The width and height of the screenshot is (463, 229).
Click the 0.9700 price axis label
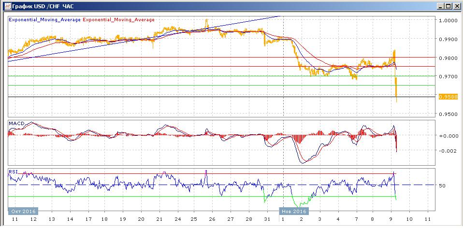tap(447, 77)
